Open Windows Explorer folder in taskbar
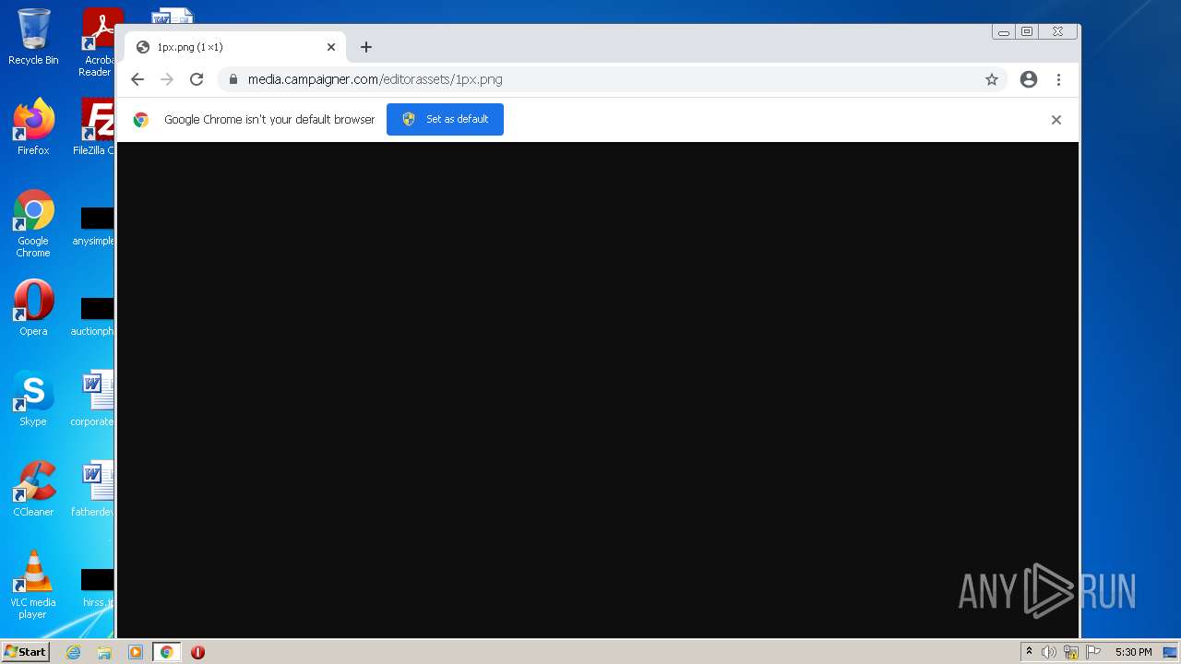The height and width of the screenshot is (664, 1181). coord(104,652)
